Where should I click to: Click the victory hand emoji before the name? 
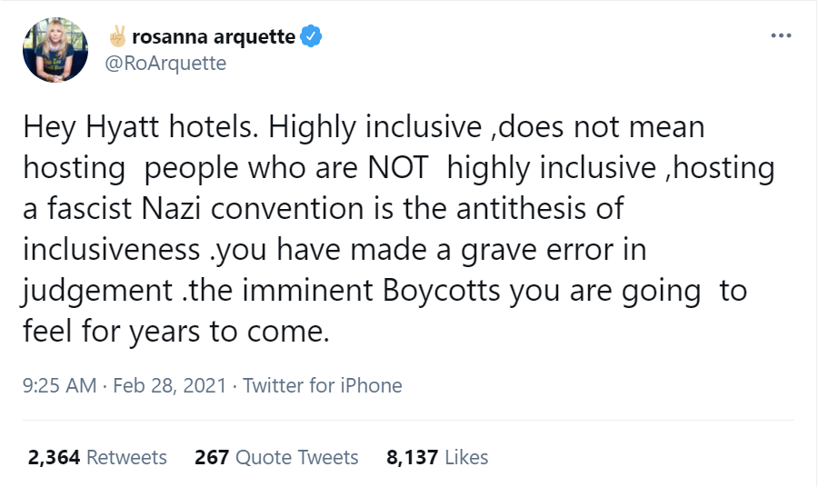coord(117,37)
